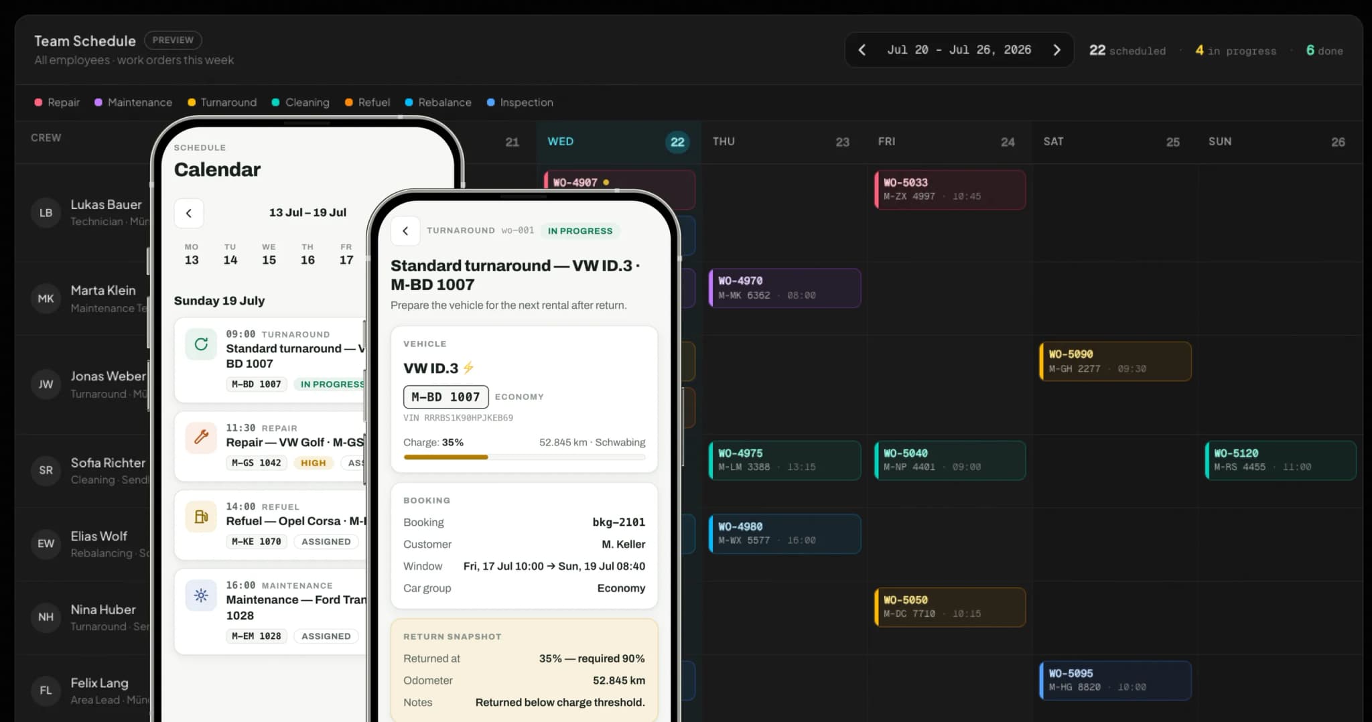Toggle Inspection legend filter

tap(520, 102)
